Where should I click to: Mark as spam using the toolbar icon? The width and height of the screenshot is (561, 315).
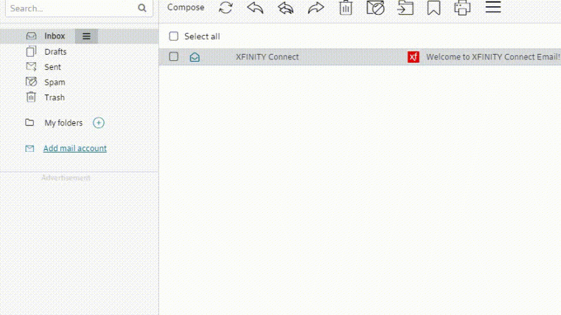pos(375,8)
